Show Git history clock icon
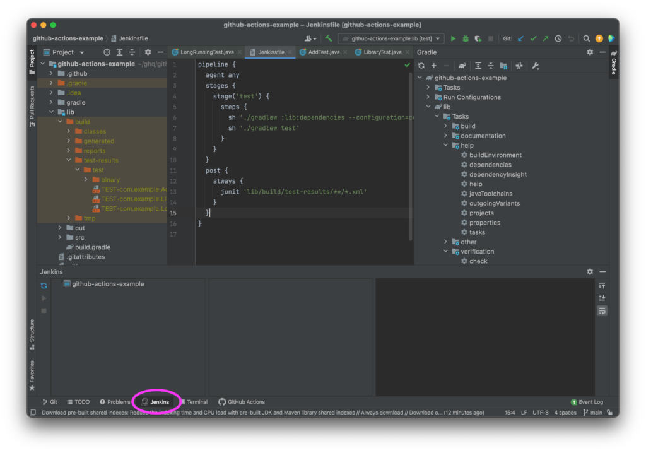 coord(558,38)
